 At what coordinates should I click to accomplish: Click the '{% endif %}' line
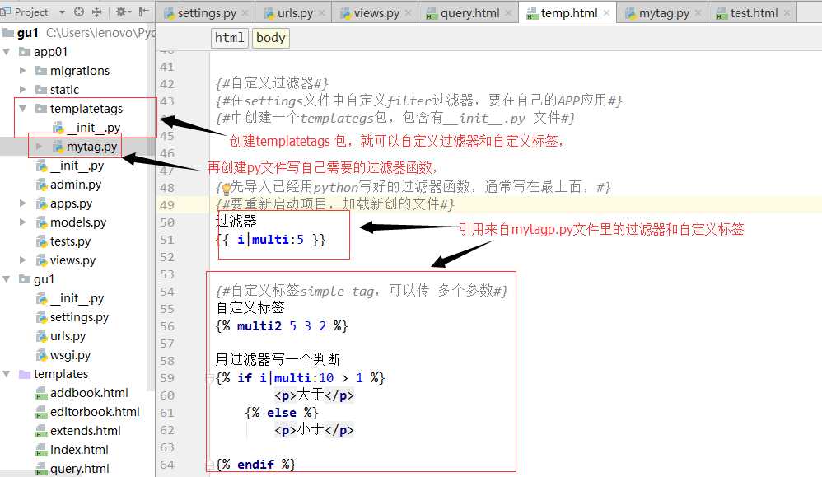point(256,464)
